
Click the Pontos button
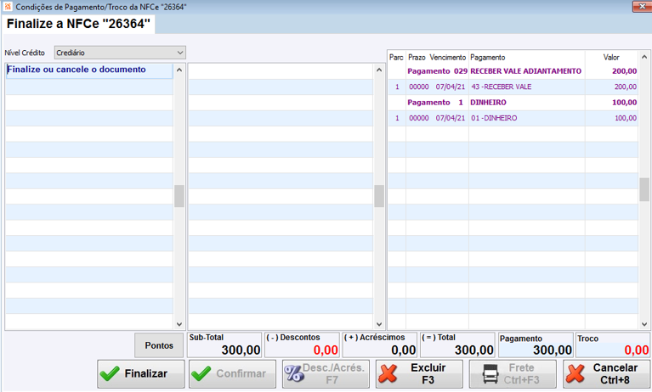click(x=159, y=345)
